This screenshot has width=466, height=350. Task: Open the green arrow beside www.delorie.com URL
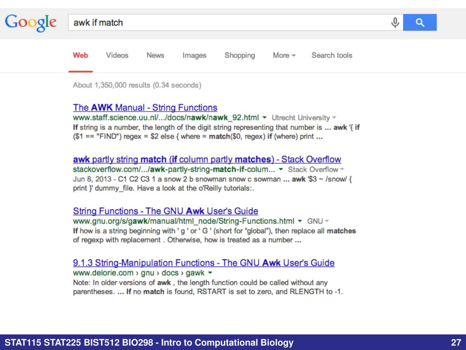tap(210, 273)
